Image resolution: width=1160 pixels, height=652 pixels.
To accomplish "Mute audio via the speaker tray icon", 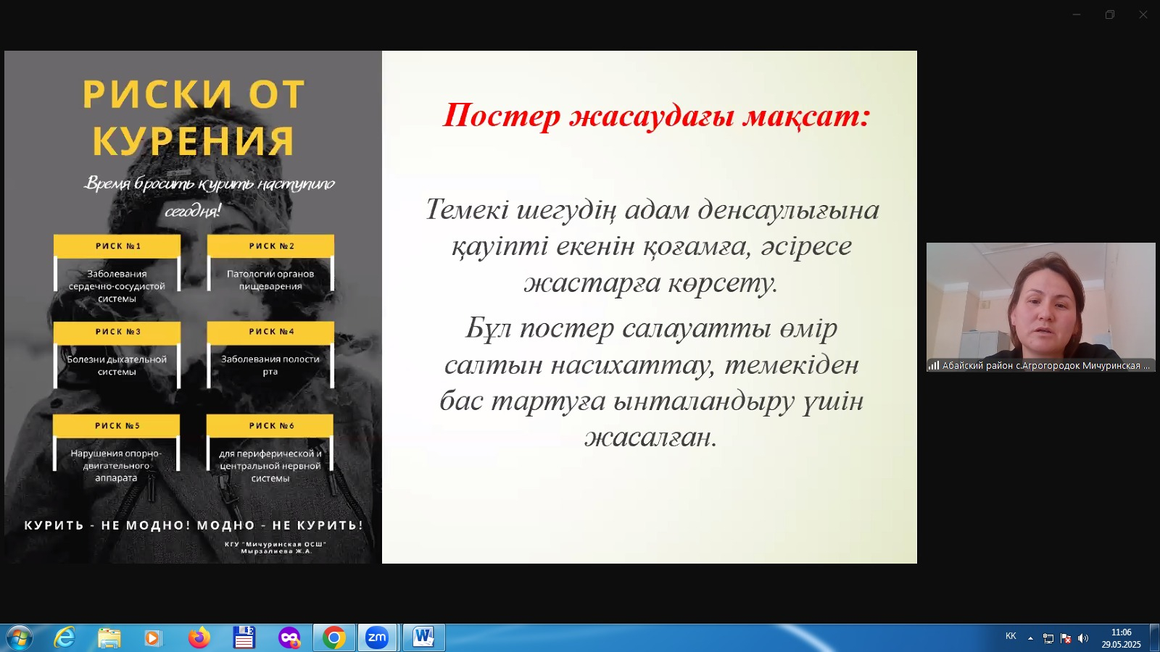I will tap(1082, 638).
